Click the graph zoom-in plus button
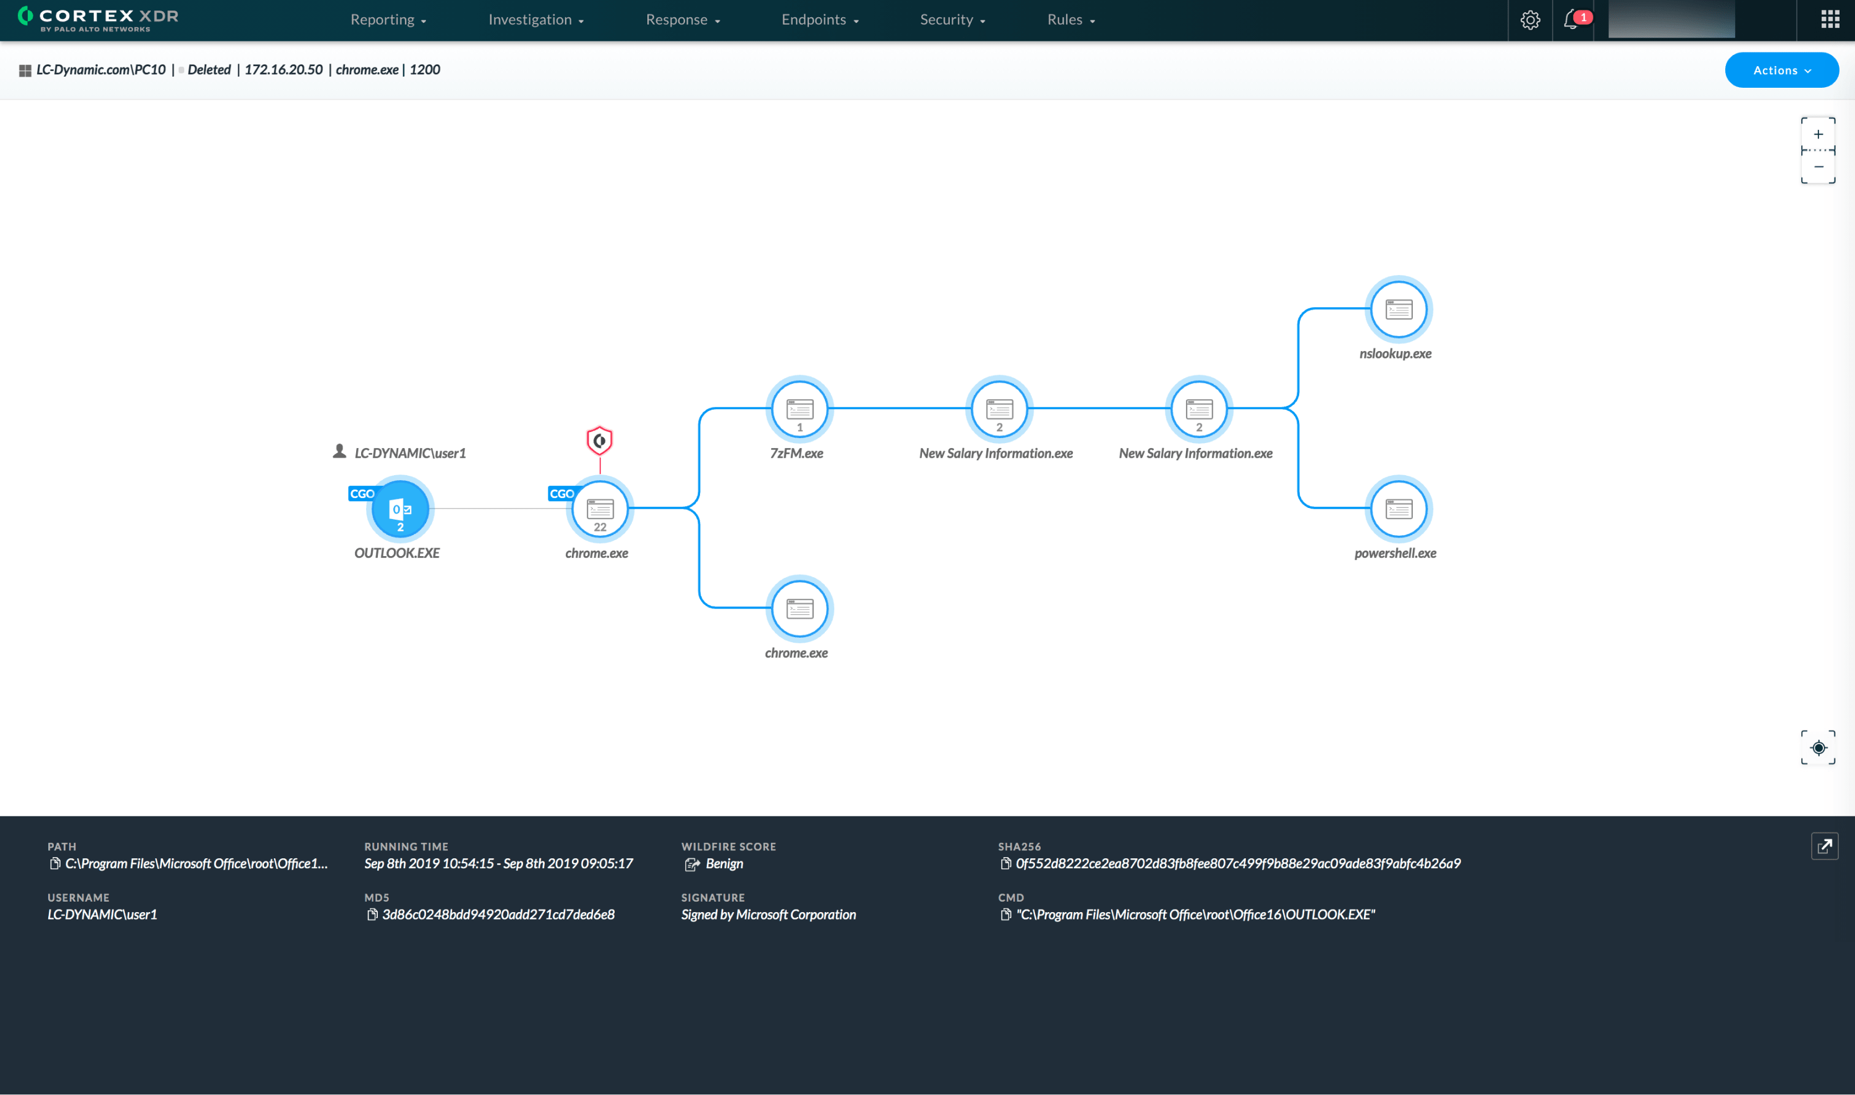Screen dimensions: 1855x1095 (1818, 134)
